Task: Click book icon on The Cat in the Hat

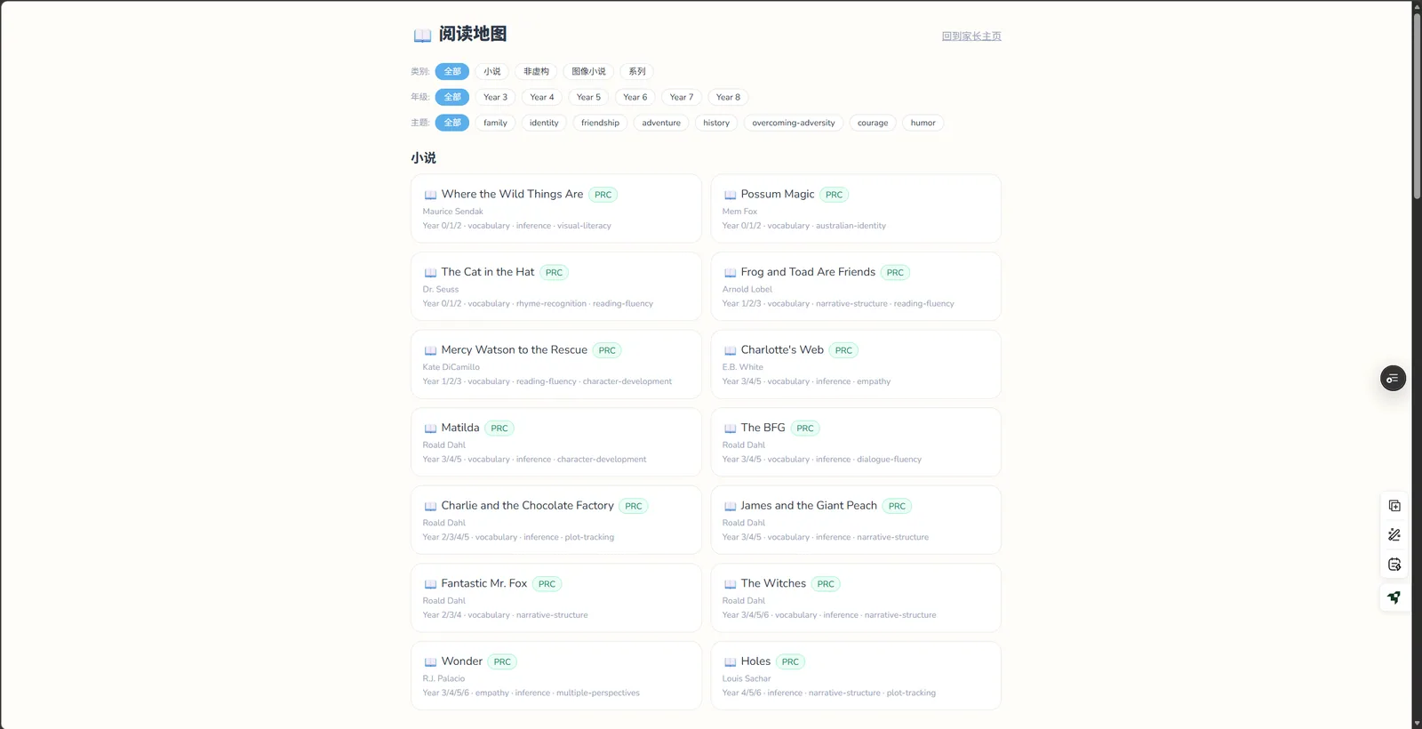Action: coord(430,273)
